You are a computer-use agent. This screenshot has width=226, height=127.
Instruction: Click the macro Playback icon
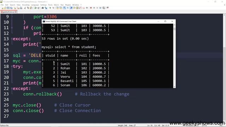97,8
